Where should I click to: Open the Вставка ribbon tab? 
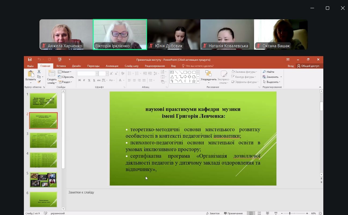pyautogui.click(x=61, y=66)
